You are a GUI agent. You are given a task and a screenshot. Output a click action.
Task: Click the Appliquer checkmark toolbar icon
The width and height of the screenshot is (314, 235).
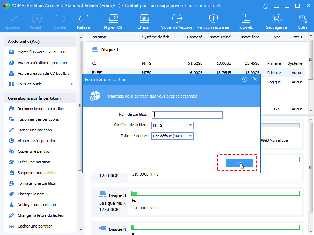(x=13, y=19)
